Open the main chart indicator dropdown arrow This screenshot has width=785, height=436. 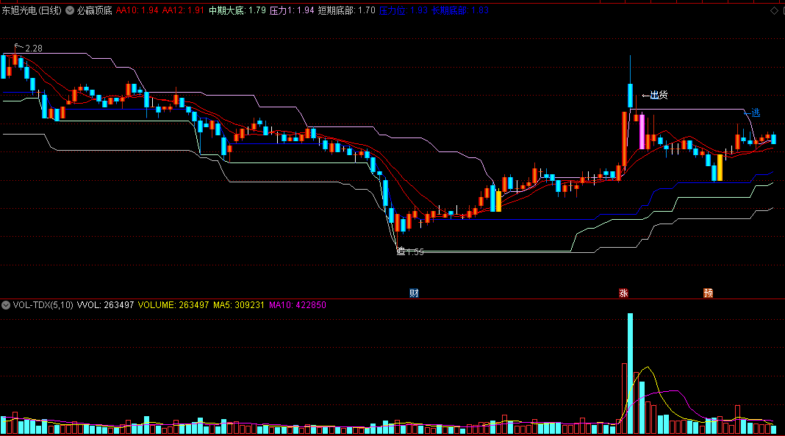(x=70, y=10)
